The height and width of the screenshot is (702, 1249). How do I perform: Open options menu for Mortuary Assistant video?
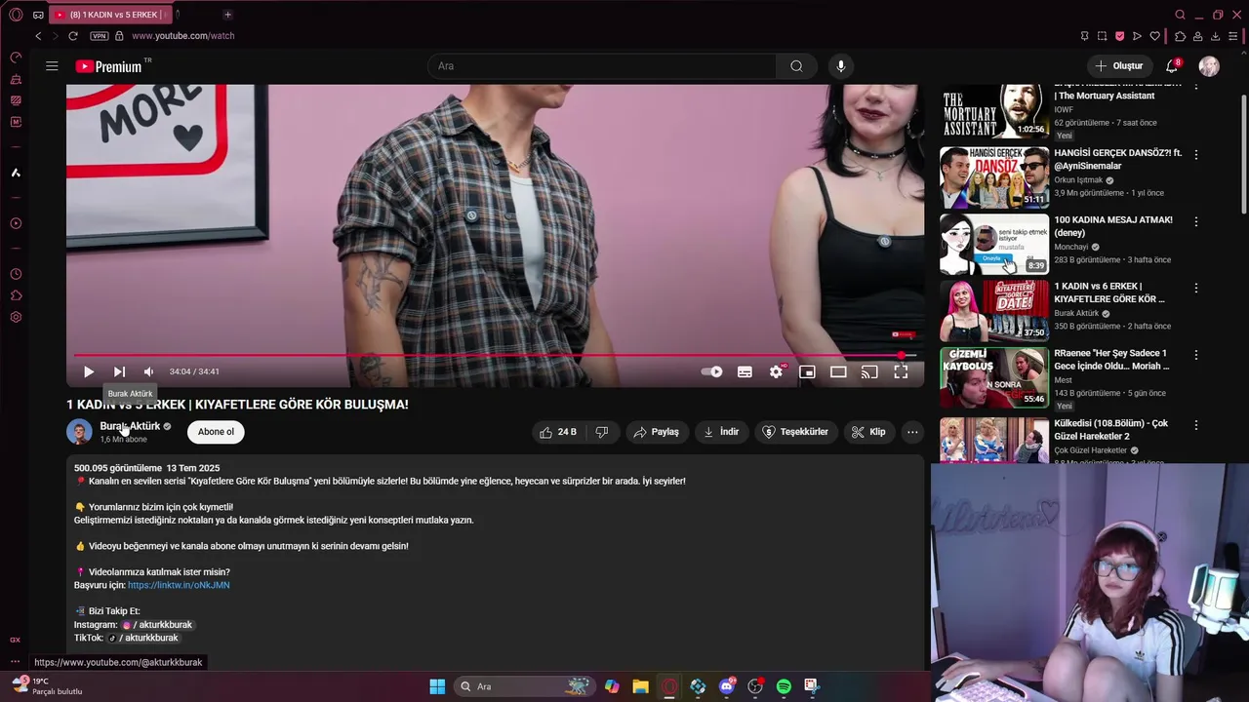(x=1196, y=88)
